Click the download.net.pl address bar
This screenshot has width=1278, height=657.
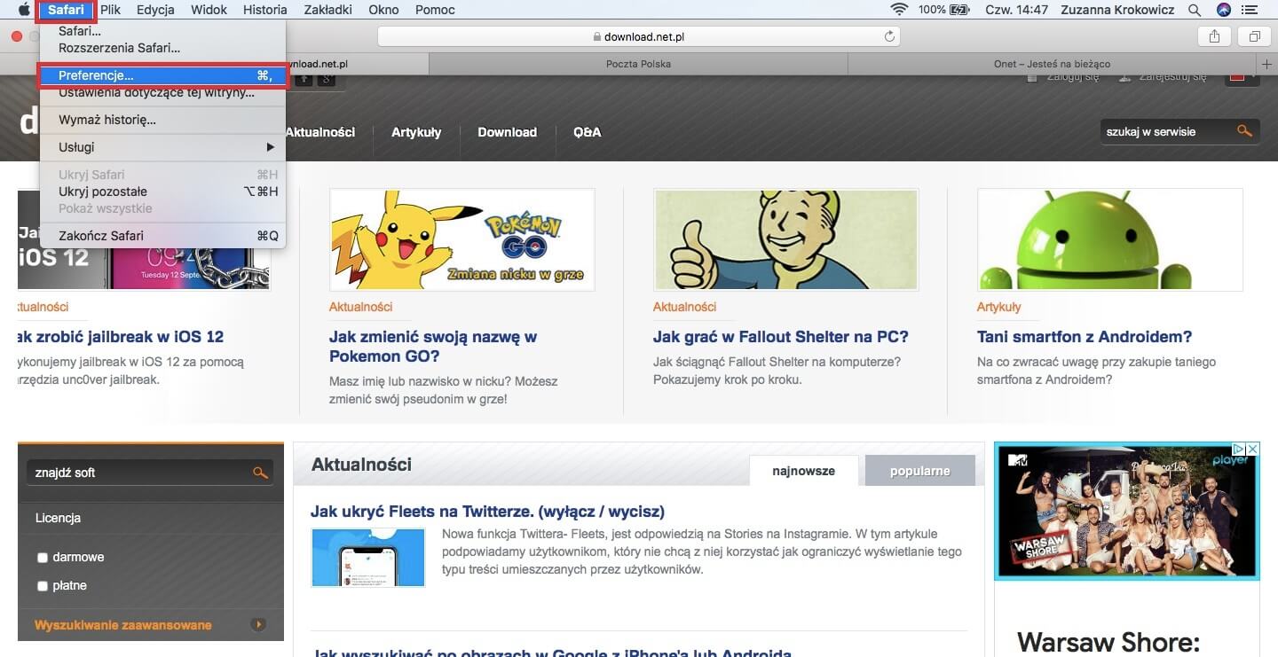pyautogui.click(x=638, y=36)
